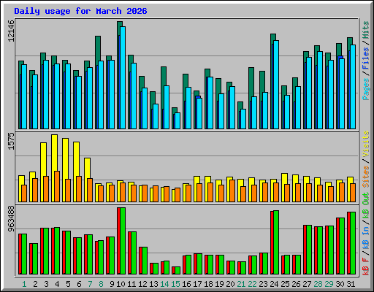Select day 4 on the date axis
374x292 pixels.
tap(57, 284)
